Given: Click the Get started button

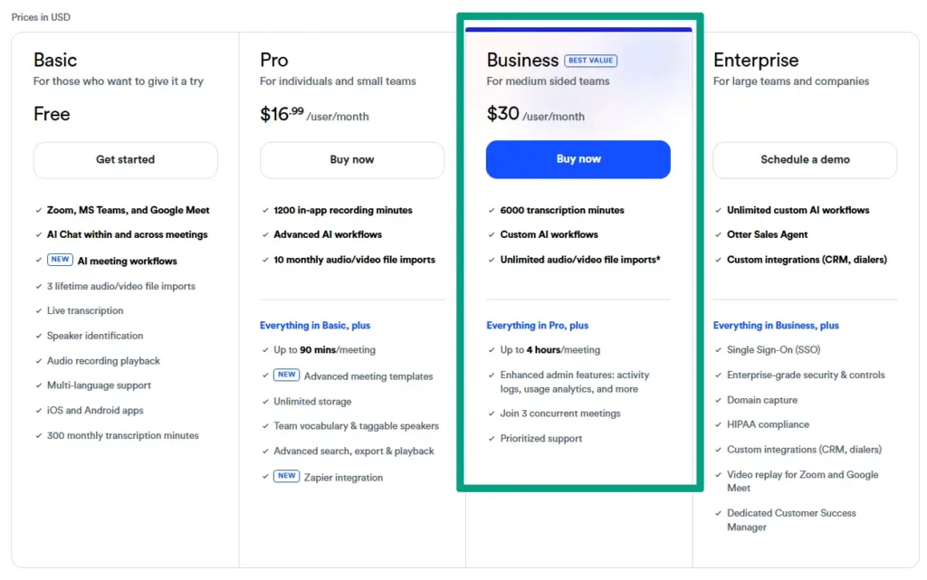Looking at the screenshot, I should [x=126, y=160].
